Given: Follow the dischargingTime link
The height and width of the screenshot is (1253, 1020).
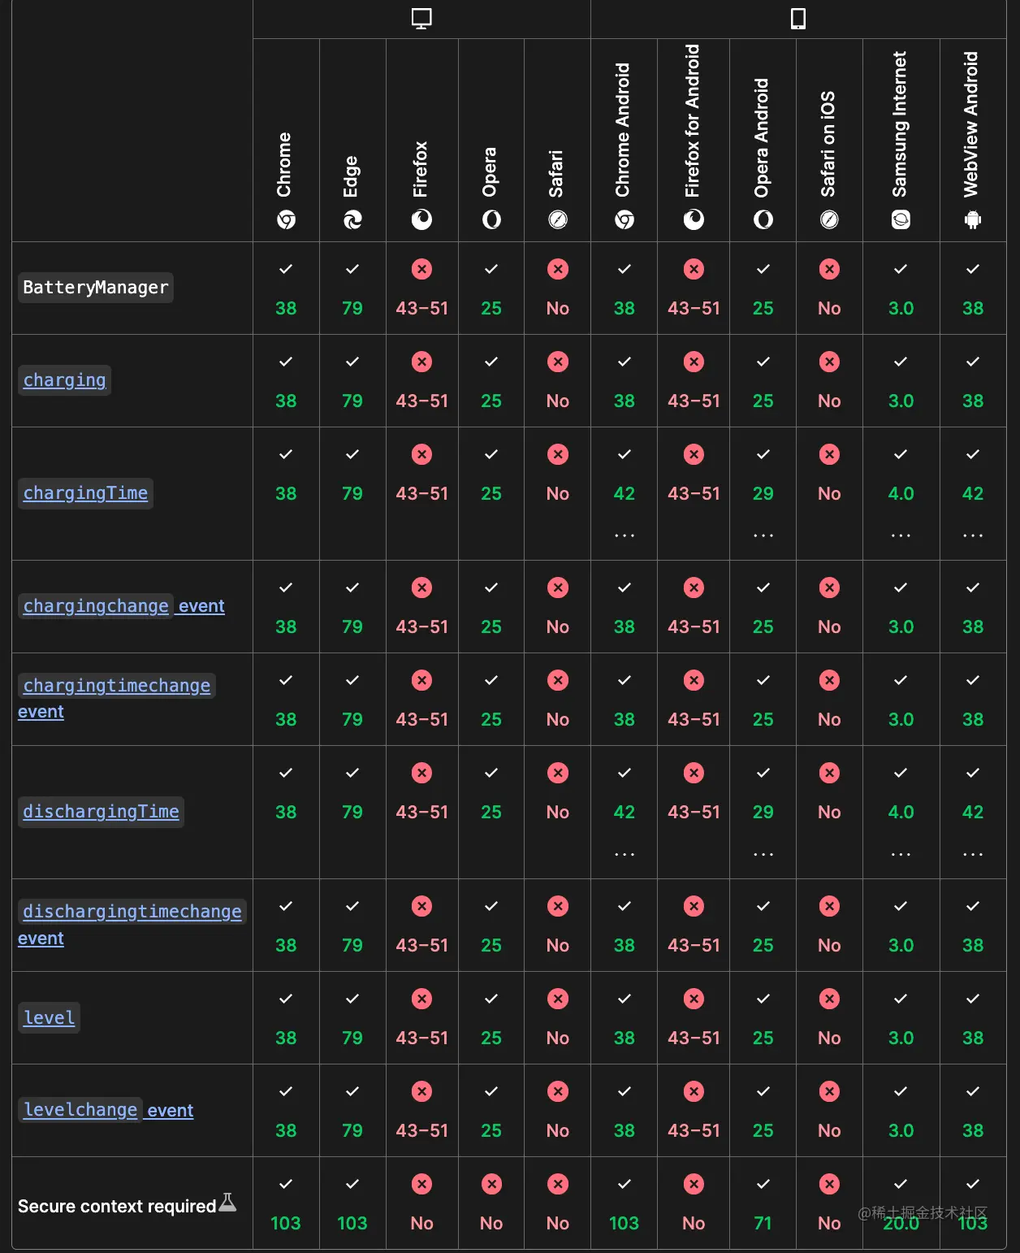Looking at the screenshot, I should 101,812.
